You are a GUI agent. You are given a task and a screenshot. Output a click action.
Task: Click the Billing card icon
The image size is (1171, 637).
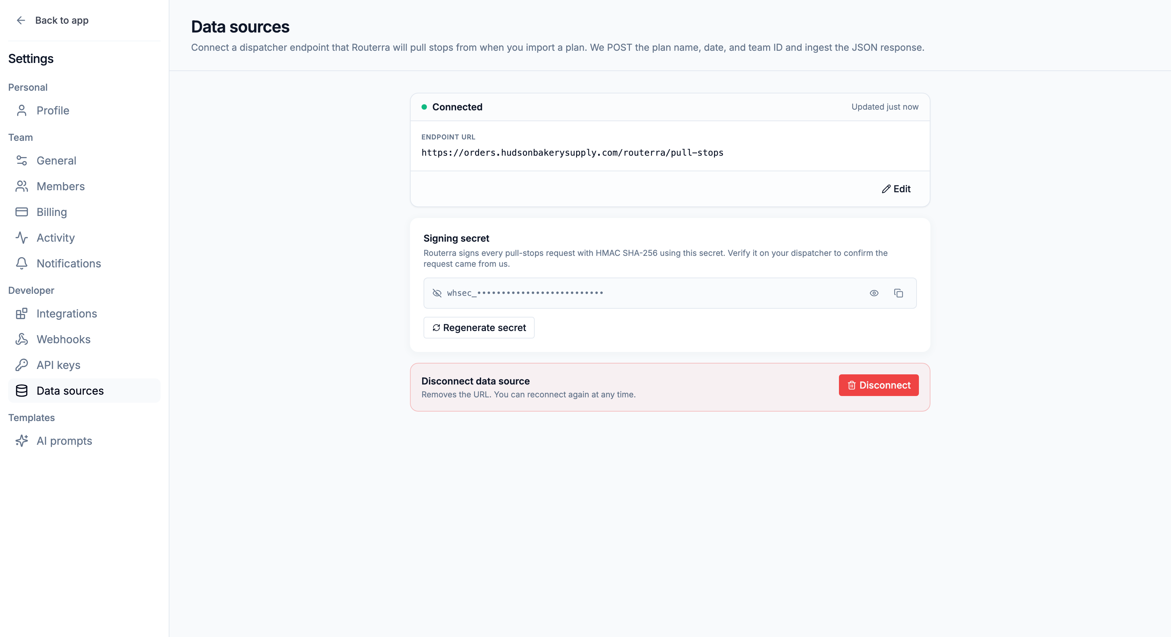tap(21, 212)
